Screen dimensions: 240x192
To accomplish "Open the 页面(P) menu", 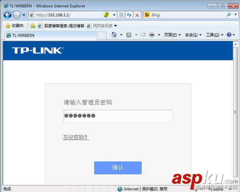I will pos(172,35).
